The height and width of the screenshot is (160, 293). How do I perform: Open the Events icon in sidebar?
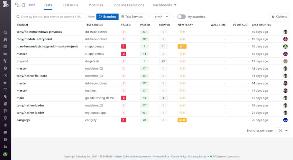(x=6, y=47)
